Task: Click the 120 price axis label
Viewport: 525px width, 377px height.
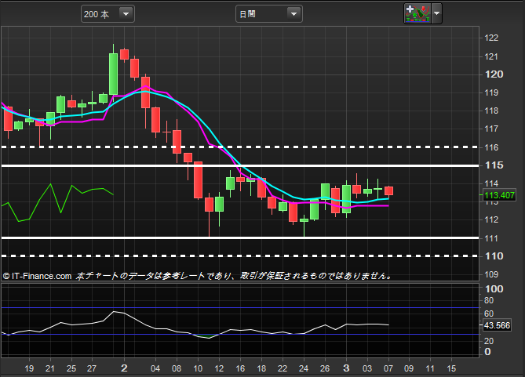Action: pos(494,74)
